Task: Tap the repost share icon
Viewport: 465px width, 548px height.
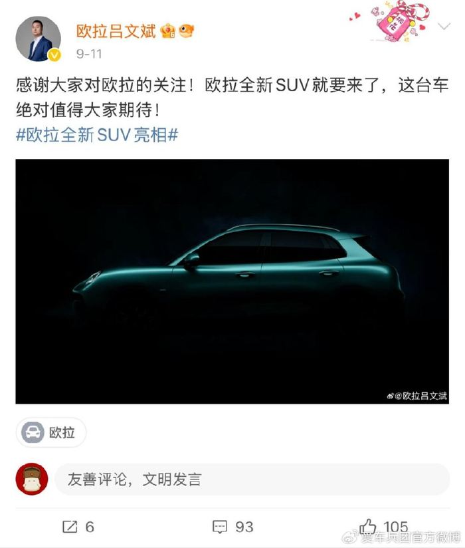Action: (70, 527)
